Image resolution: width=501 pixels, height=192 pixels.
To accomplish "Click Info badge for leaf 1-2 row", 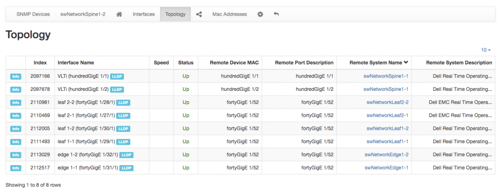I will [16, 129].
